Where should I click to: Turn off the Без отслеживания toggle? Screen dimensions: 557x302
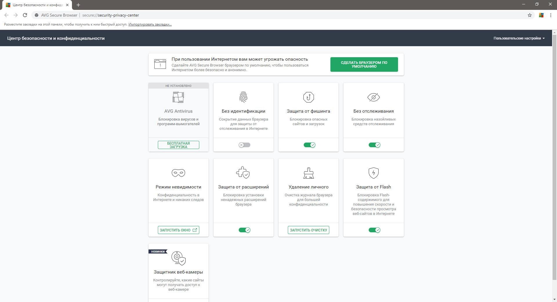click(x=374, y=145)
